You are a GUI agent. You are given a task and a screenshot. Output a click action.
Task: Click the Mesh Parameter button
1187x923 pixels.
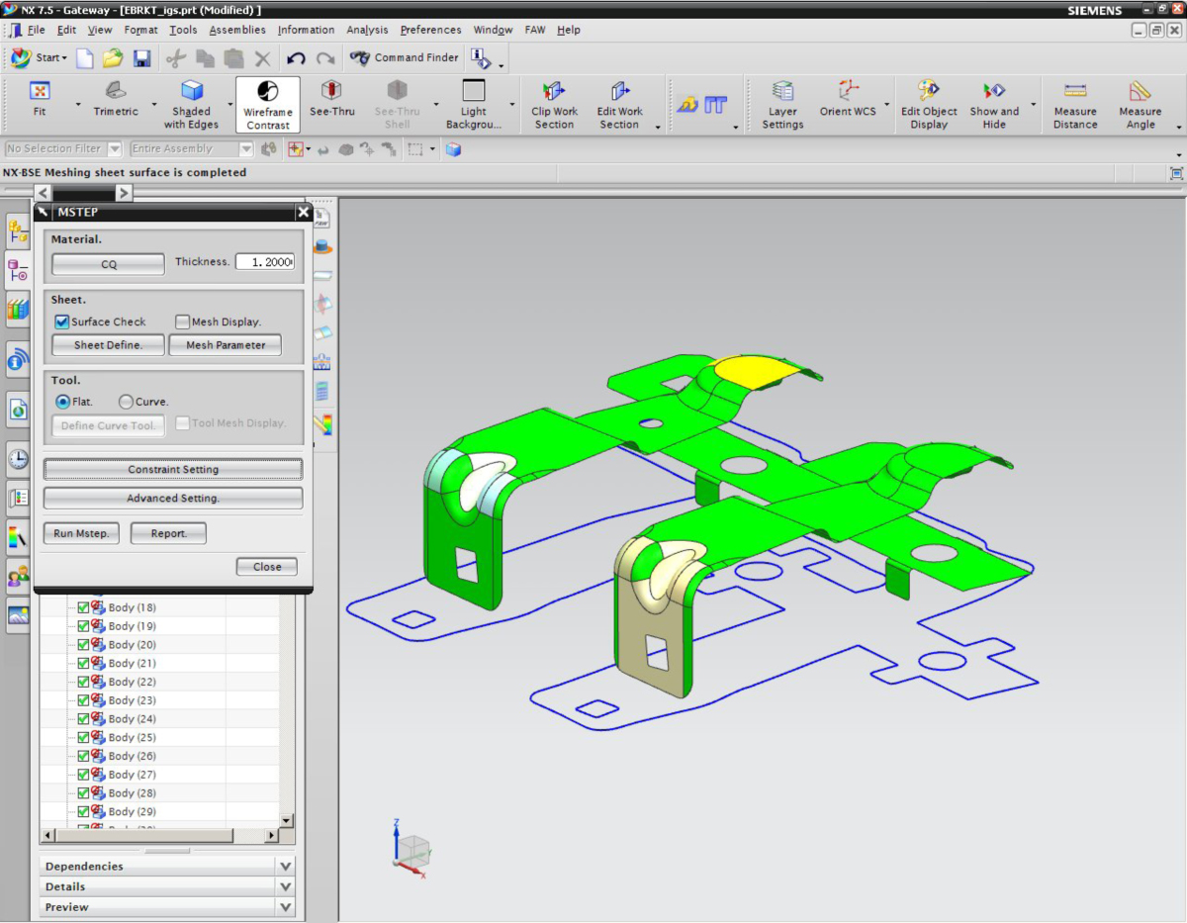(x=226, y=345)
